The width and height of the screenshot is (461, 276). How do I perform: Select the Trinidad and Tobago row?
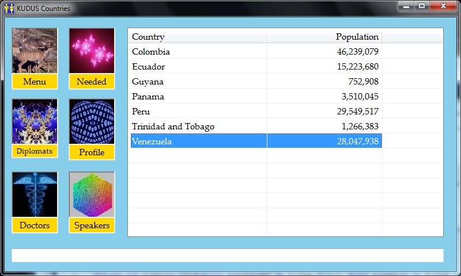tap(198, 126)
